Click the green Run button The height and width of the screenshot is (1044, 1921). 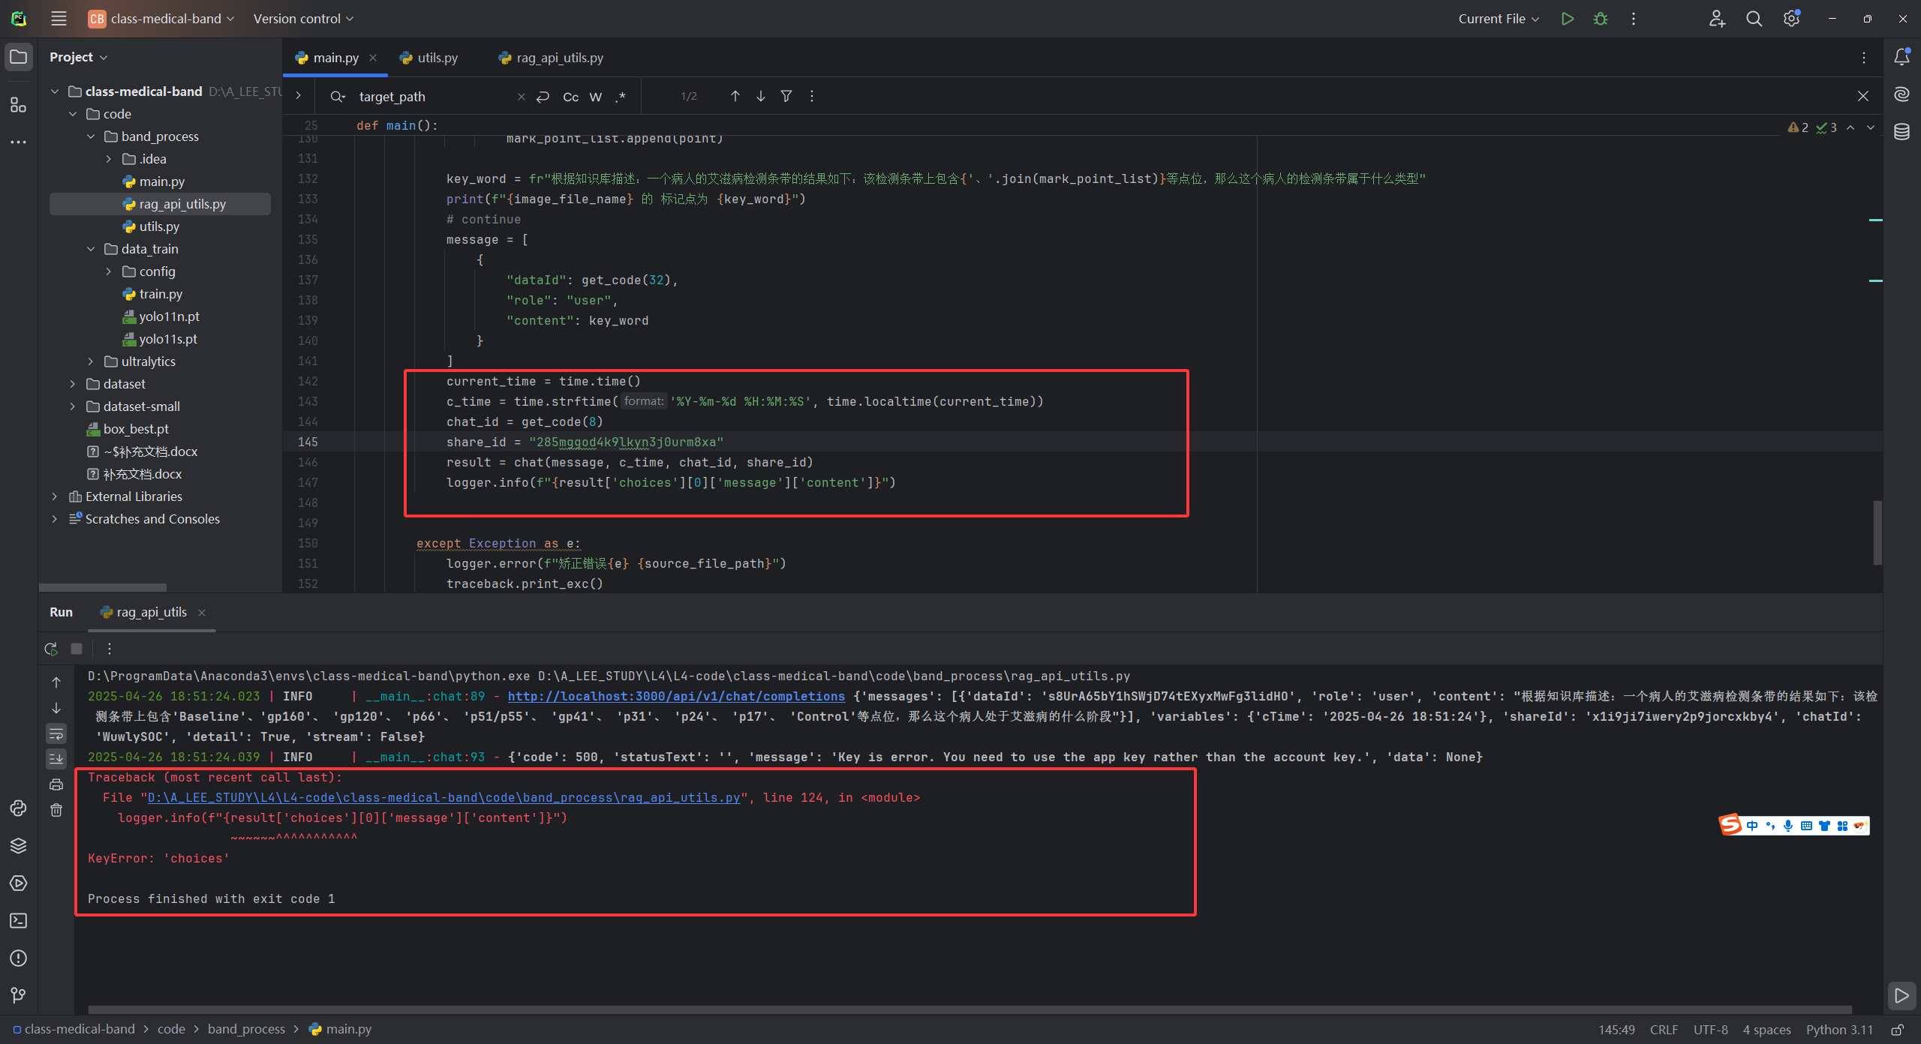[x=1567, y=19]
